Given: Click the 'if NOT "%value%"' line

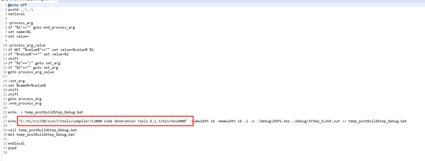Looking at the screenshot, I should [x=51, y=50].
